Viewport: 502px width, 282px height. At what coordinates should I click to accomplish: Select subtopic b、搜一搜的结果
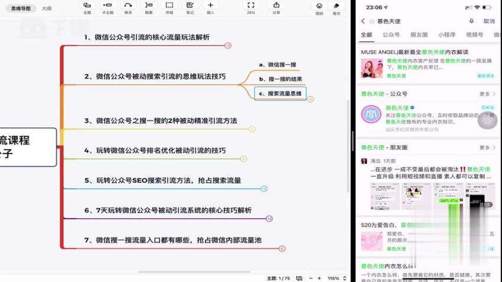coord(281,79)
